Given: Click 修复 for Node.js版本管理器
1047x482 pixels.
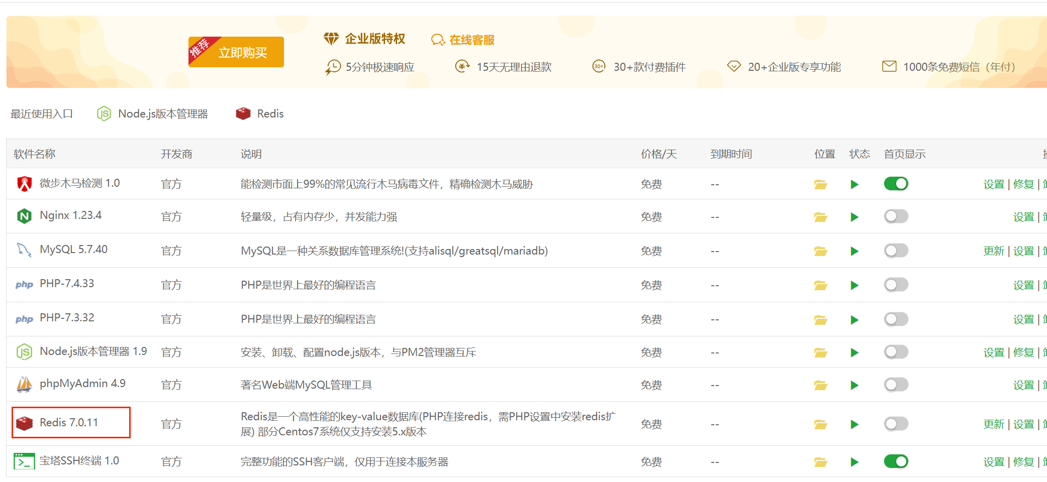Looking at the screenshot, I should pos(1023,352).
